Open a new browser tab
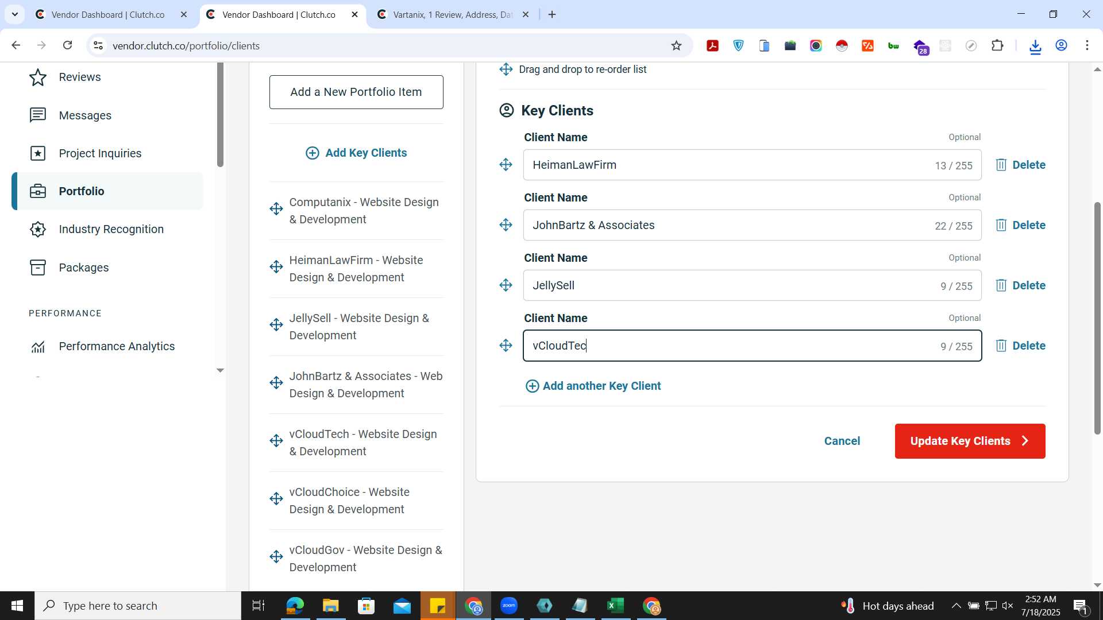Viewport: 1103px width, 620px height. coord(552,15)
